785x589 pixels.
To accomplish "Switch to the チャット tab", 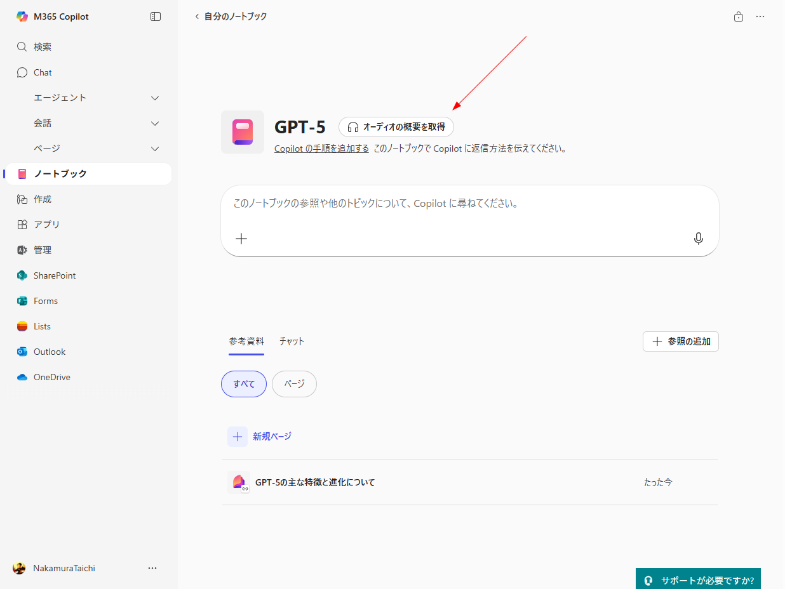I will point(292,341).
